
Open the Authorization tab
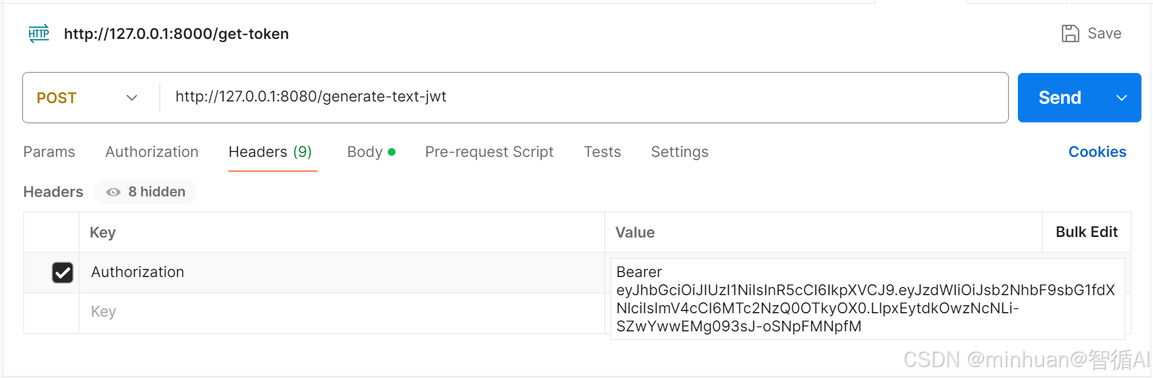point(152,152)
